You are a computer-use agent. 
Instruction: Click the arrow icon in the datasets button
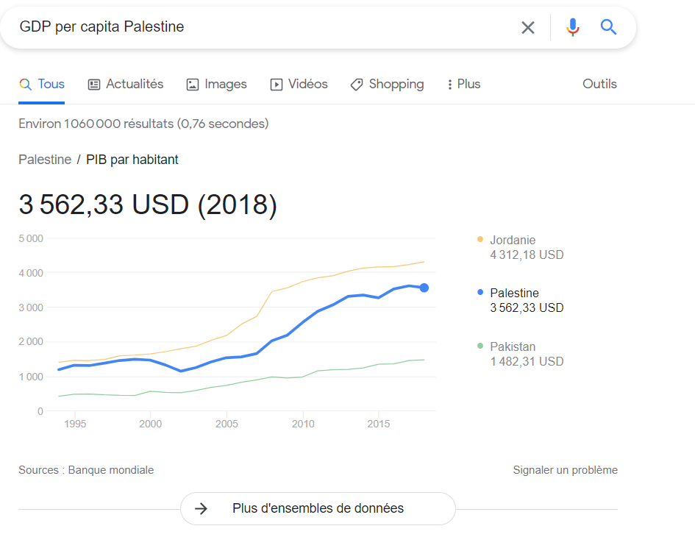[202, 508]
